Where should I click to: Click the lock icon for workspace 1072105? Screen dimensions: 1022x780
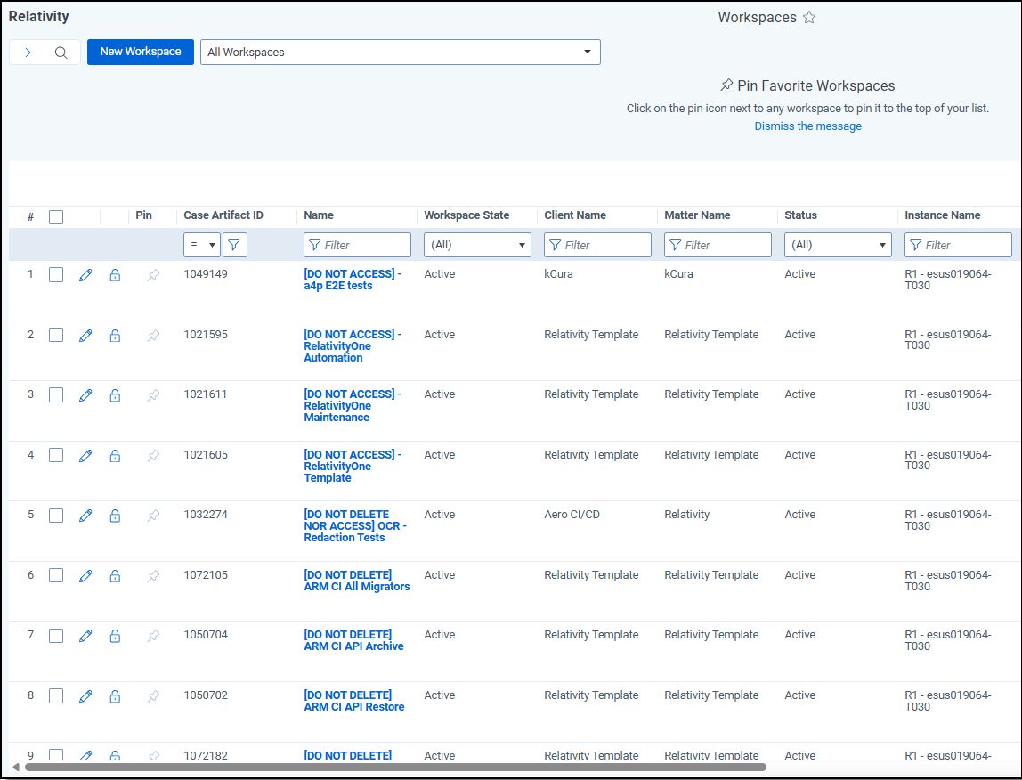pos(115,575)
